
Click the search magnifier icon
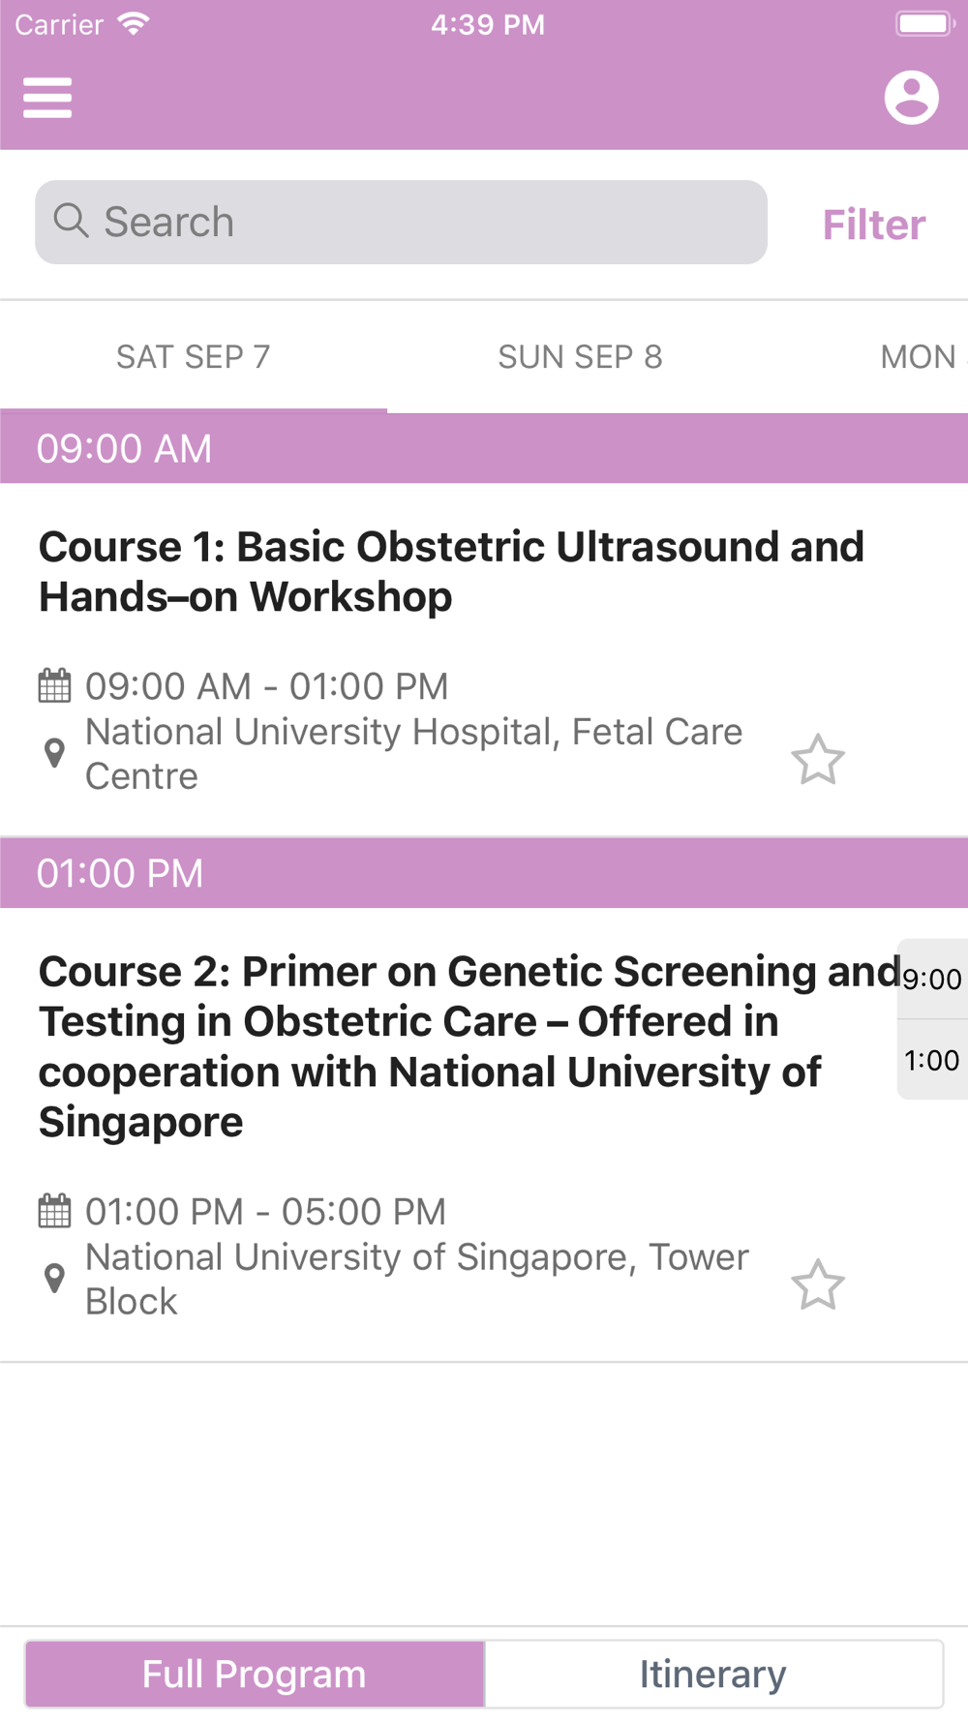71,221
